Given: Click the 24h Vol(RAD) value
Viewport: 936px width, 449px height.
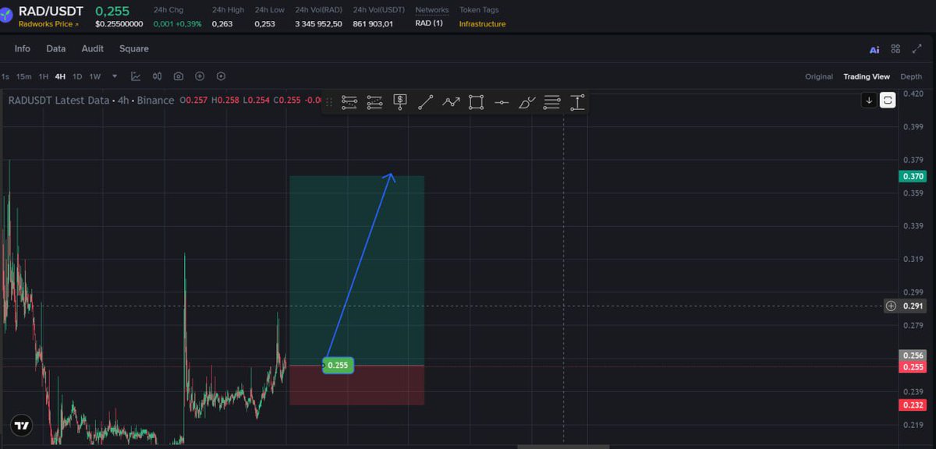Looking at the screenshot, I should click(x=318, y=23).
